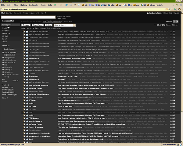Tick checkbox for support@mp3sparks.com email
The height and width of the screenshot is (146, 183).
click(24, 61)
